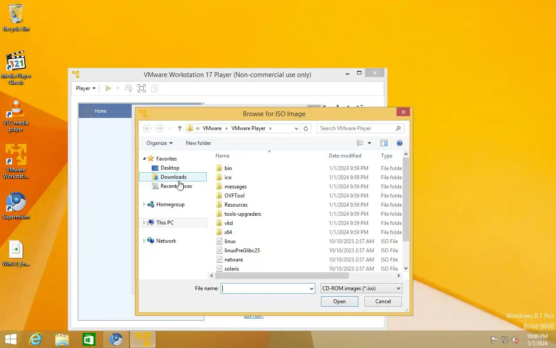Click the Buy now link
556x348 pixels.
click(254, 316)
